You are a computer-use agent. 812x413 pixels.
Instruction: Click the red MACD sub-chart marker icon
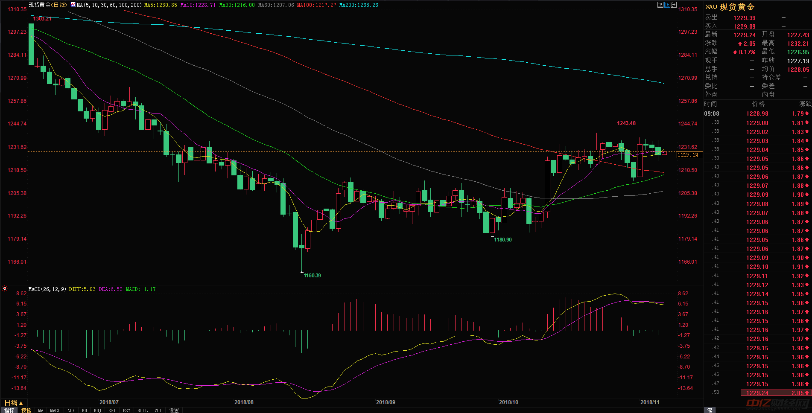click(5, 289)
